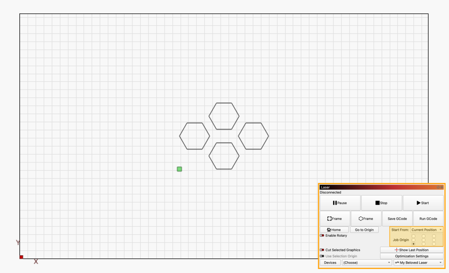Click the Go to Origin button

point(364,230)
